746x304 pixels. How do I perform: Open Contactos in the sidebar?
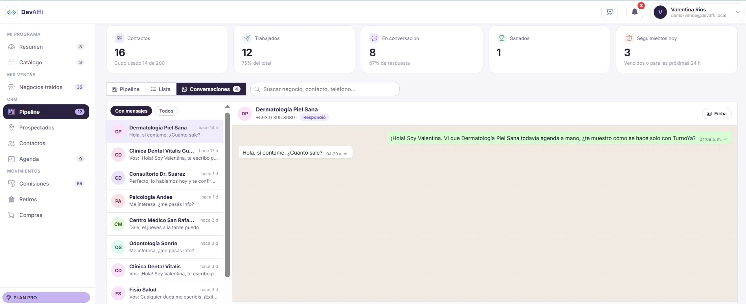[x=46, y=143]
